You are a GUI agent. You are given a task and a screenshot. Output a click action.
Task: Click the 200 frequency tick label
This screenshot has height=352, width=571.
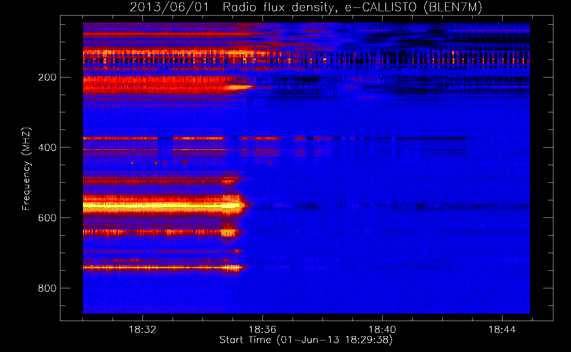[47, 77]
